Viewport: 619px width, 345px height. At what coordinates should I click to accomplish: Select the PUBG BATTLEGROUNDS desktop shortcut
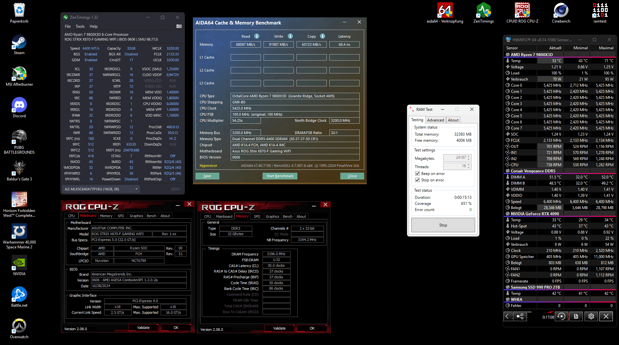pyautogui.click(x=19, y=142)
